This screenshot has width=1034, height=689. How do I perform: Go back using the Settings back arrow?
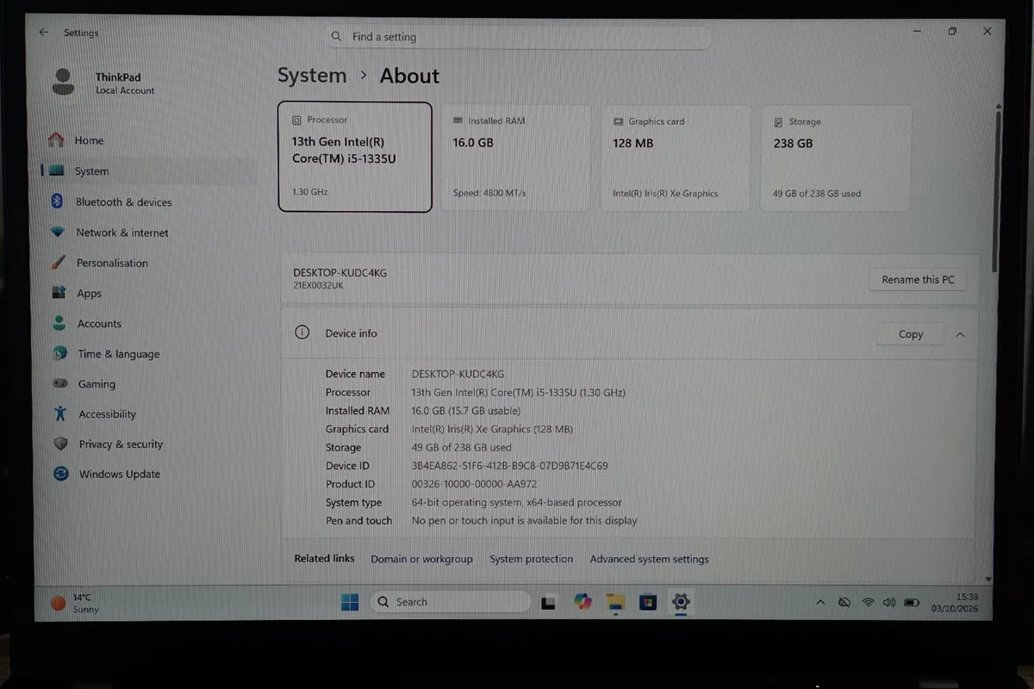click(43, 32)
